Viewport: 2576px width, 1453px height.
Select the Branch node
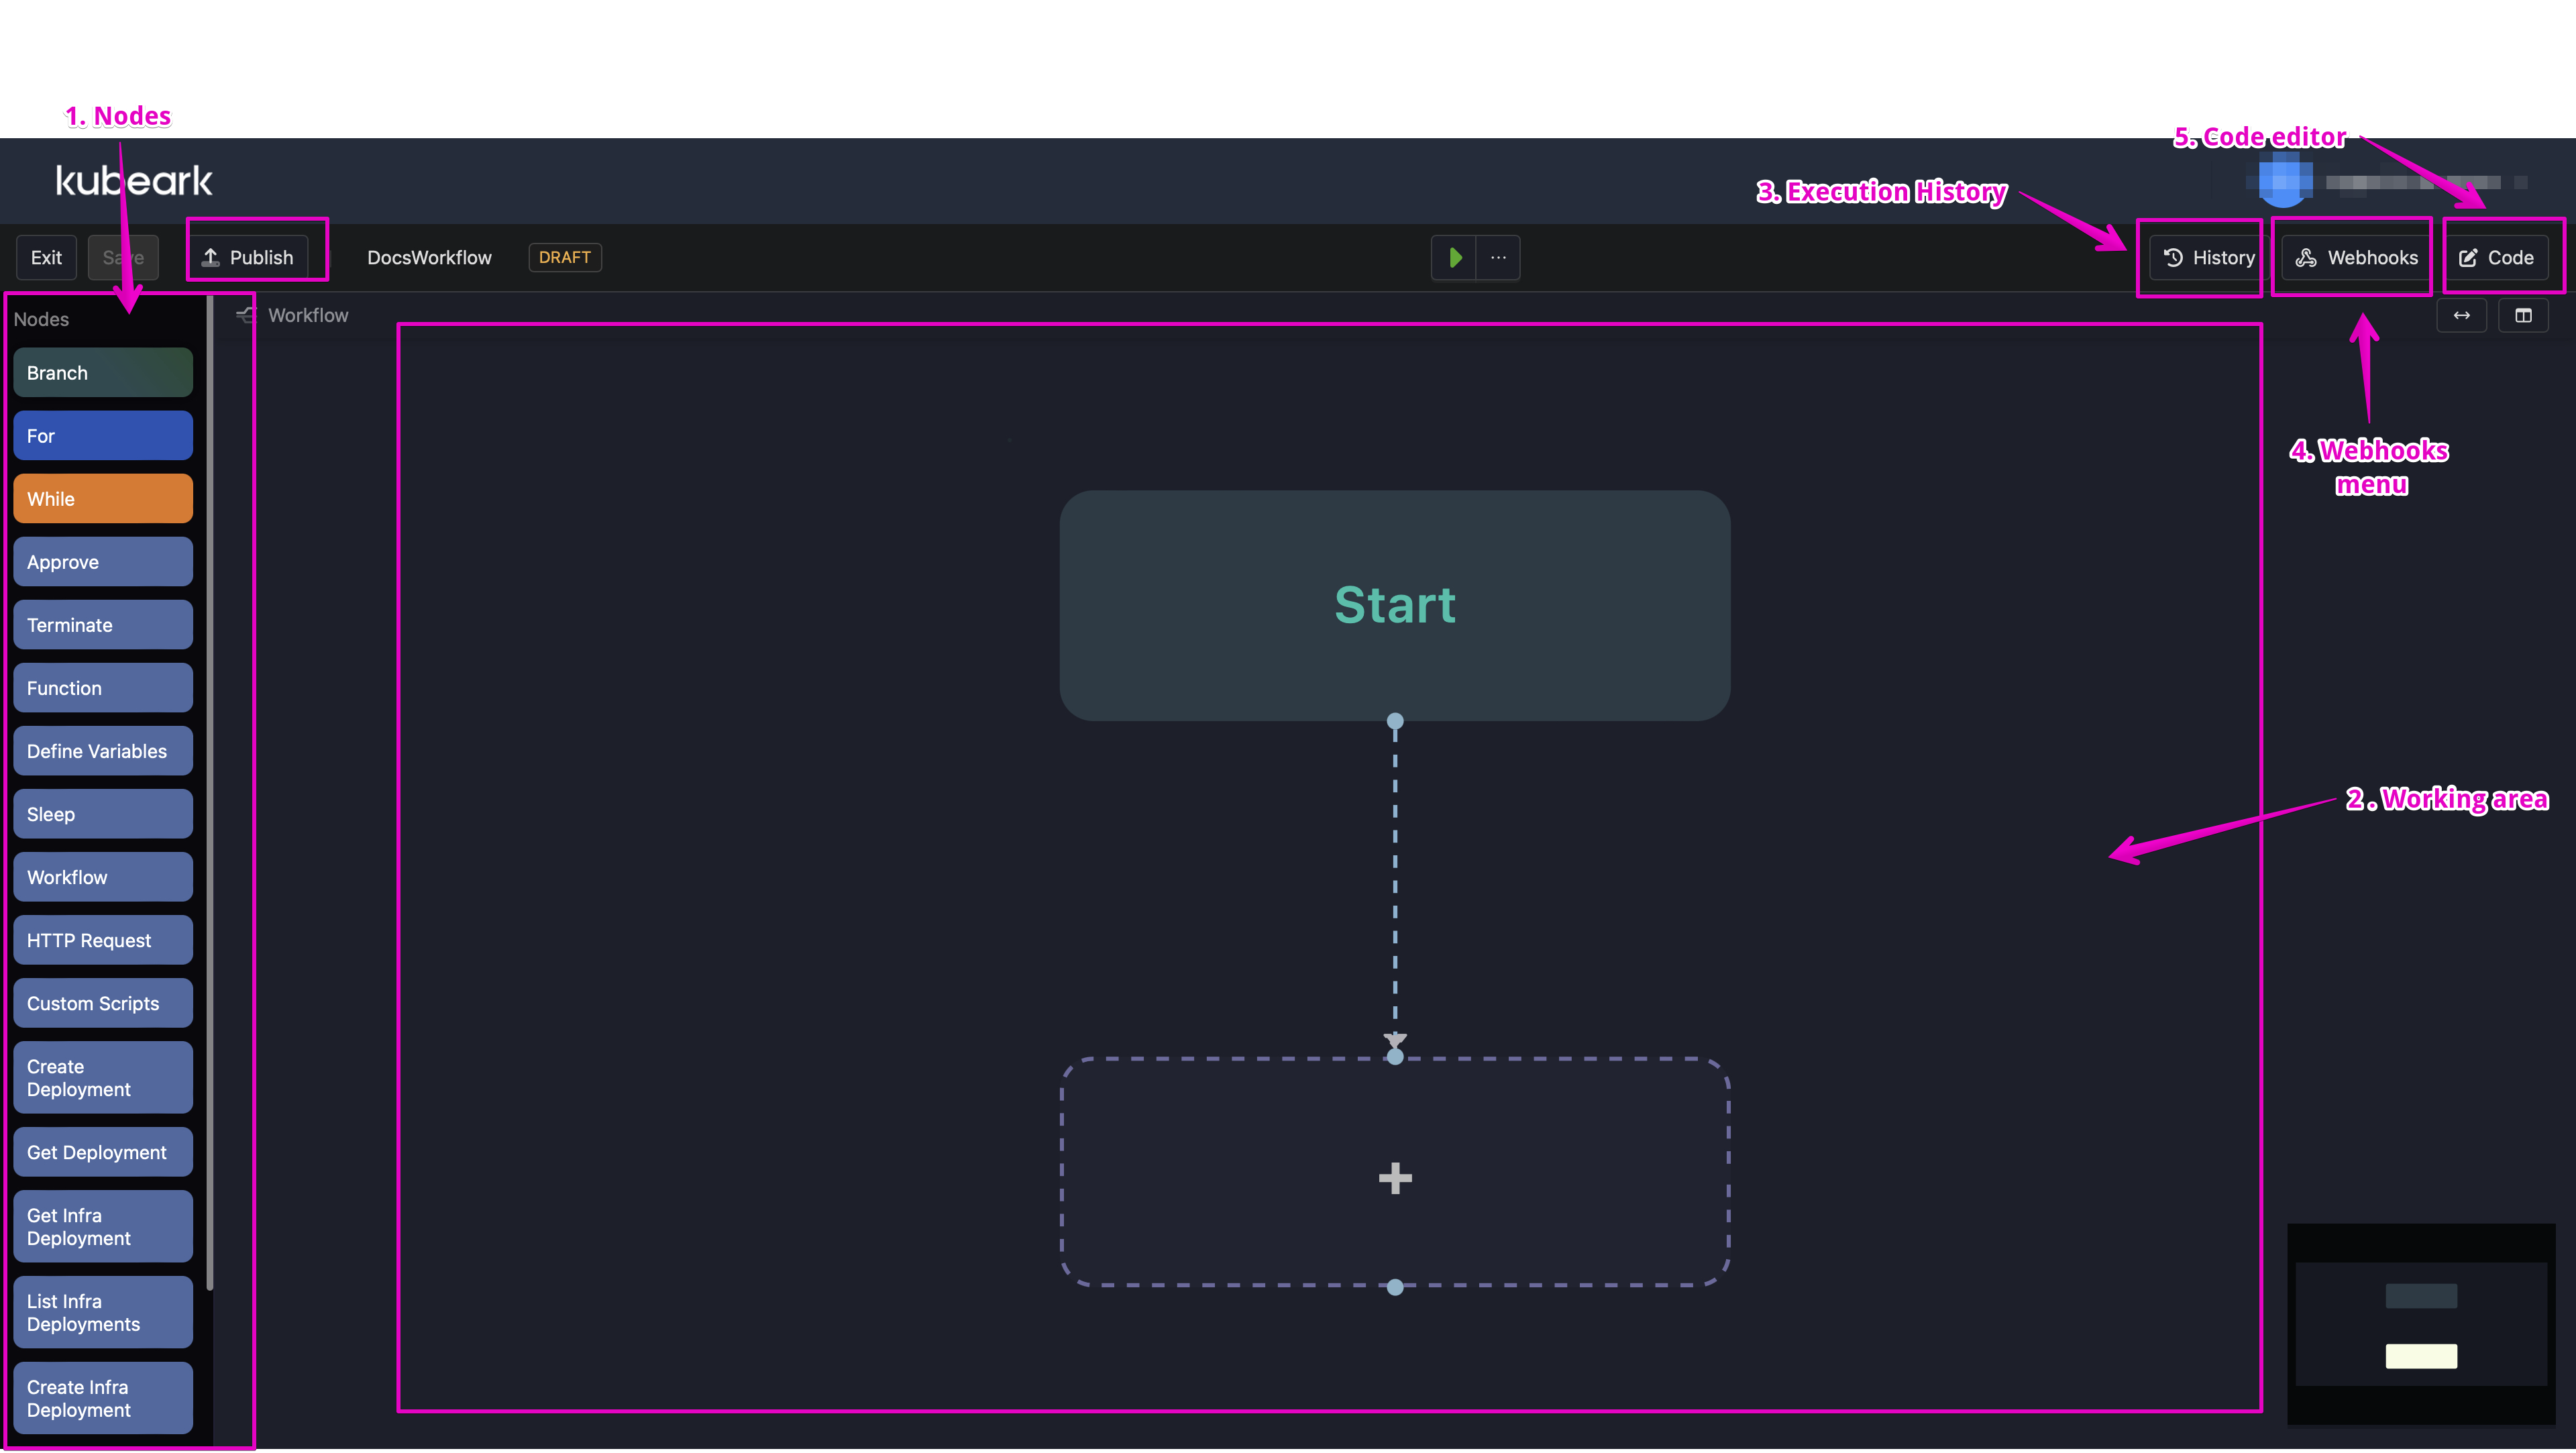coord(103,372)
